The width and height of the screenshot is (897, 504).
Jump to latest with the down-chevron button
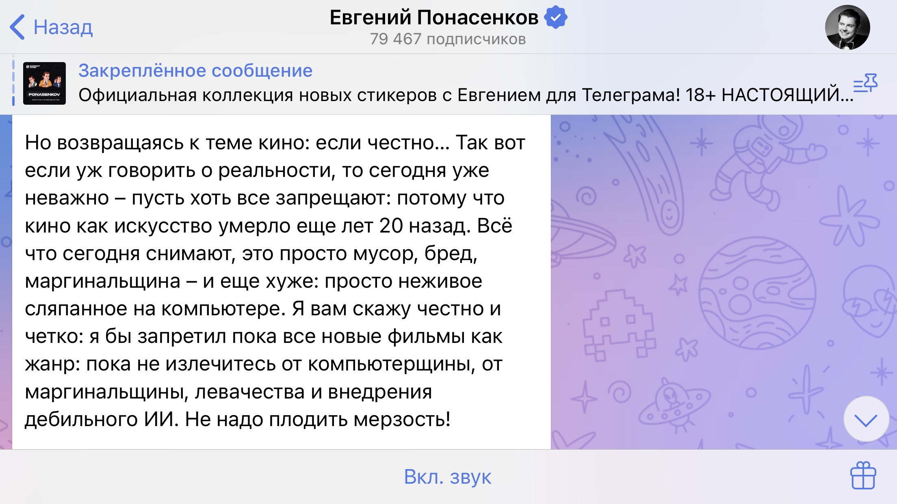[866, 419]
